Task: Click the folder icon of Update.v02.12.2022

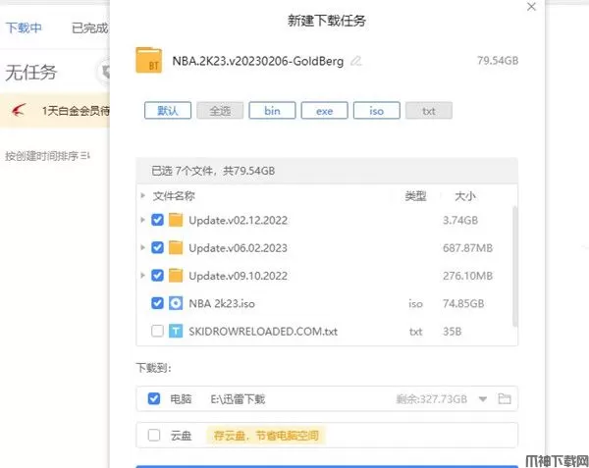Action: pyautogui.click(x=176, y=220)
